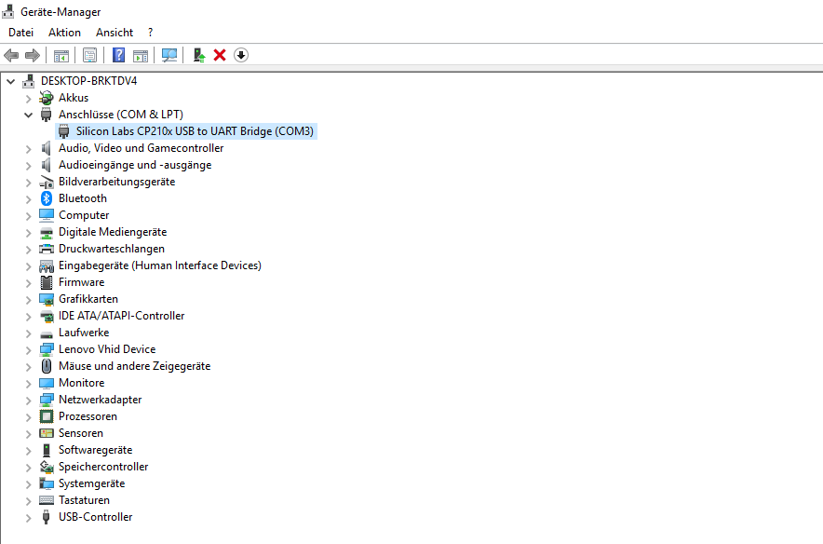Click the Firmware chip icon
Viewport: 823px width, 544px height.
[47, 282]
